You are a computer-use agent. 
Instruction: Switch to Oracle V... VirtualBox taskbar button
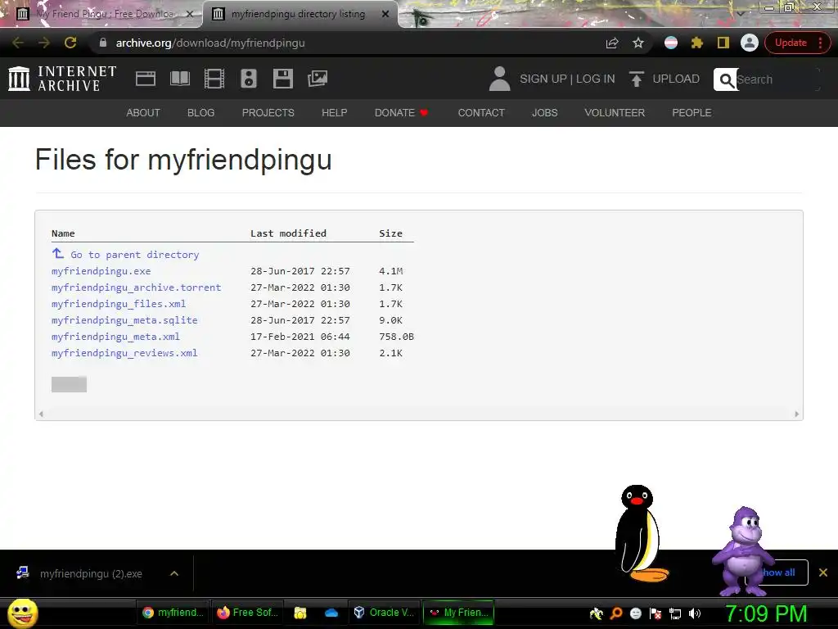(385, 613)
